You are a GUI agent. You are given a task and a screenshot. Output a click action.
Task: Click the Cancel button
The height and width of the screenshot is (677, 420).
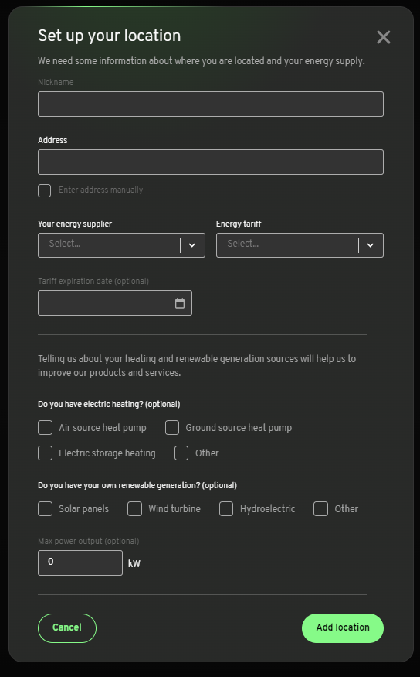[x=67, y=627]
